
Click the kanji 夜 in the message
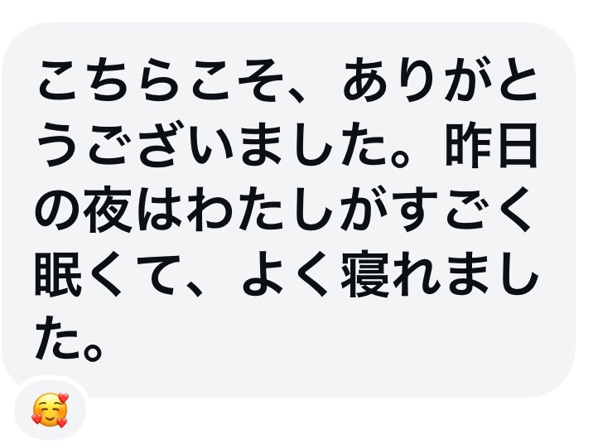pyautogui.click(x=108, y=210)
